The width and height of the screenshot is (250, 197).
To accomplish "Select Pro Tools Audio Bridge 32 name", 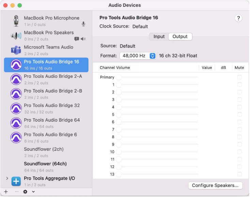I will pos(52,105).
